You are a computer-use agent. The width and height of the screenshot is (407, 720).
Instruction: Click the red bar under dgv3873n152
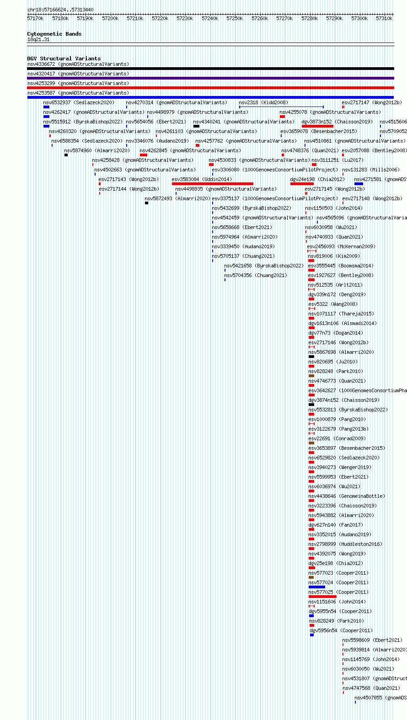[317, 126]
